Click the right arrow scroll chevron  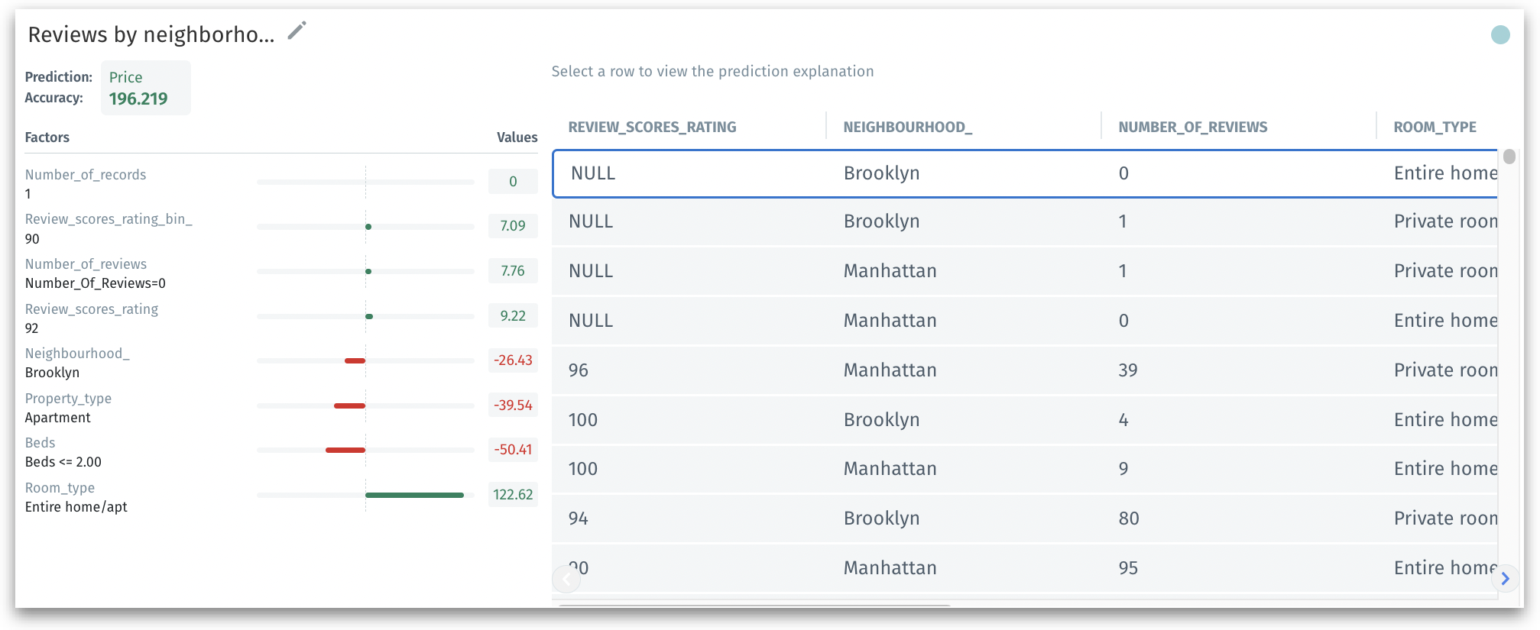coord(1505,579)
